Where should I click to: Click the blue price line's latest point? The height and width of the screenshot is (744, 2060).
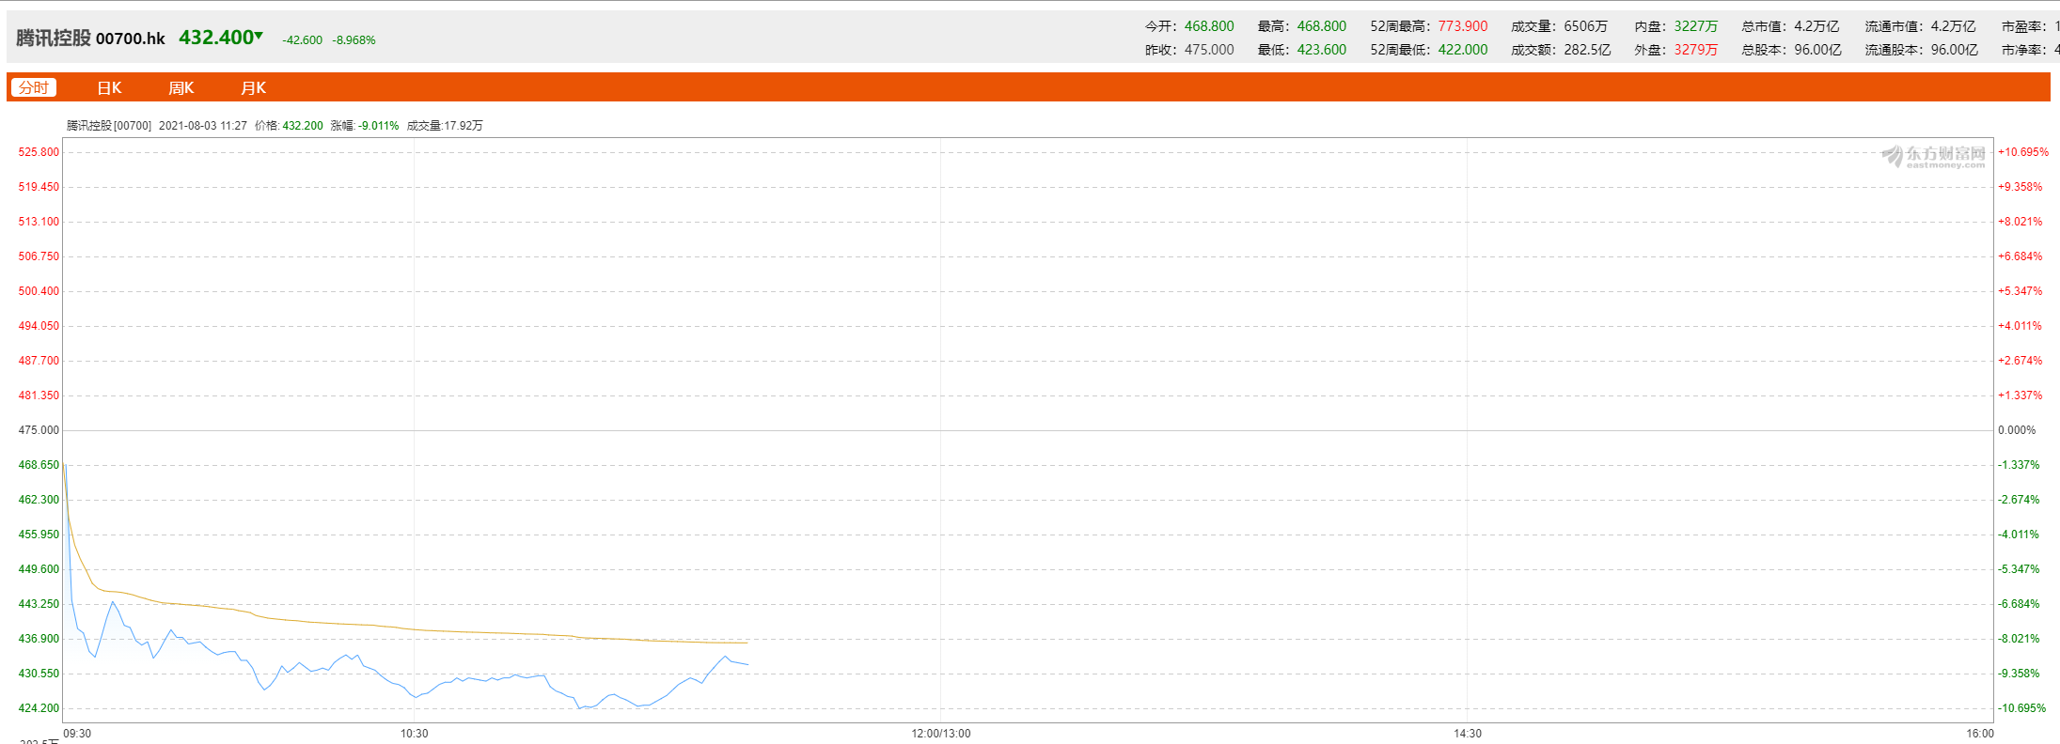(747, 665)
